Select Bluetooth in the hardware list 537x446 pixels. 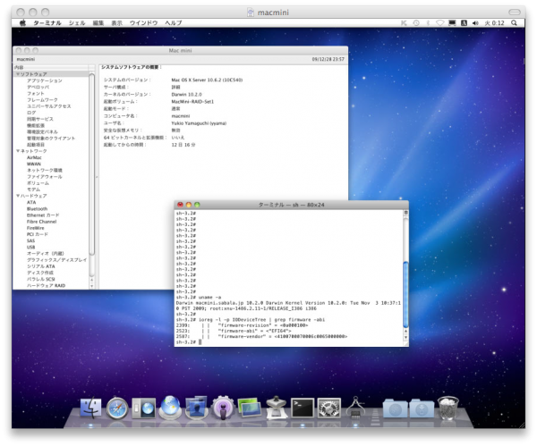[x=38, y=208]
